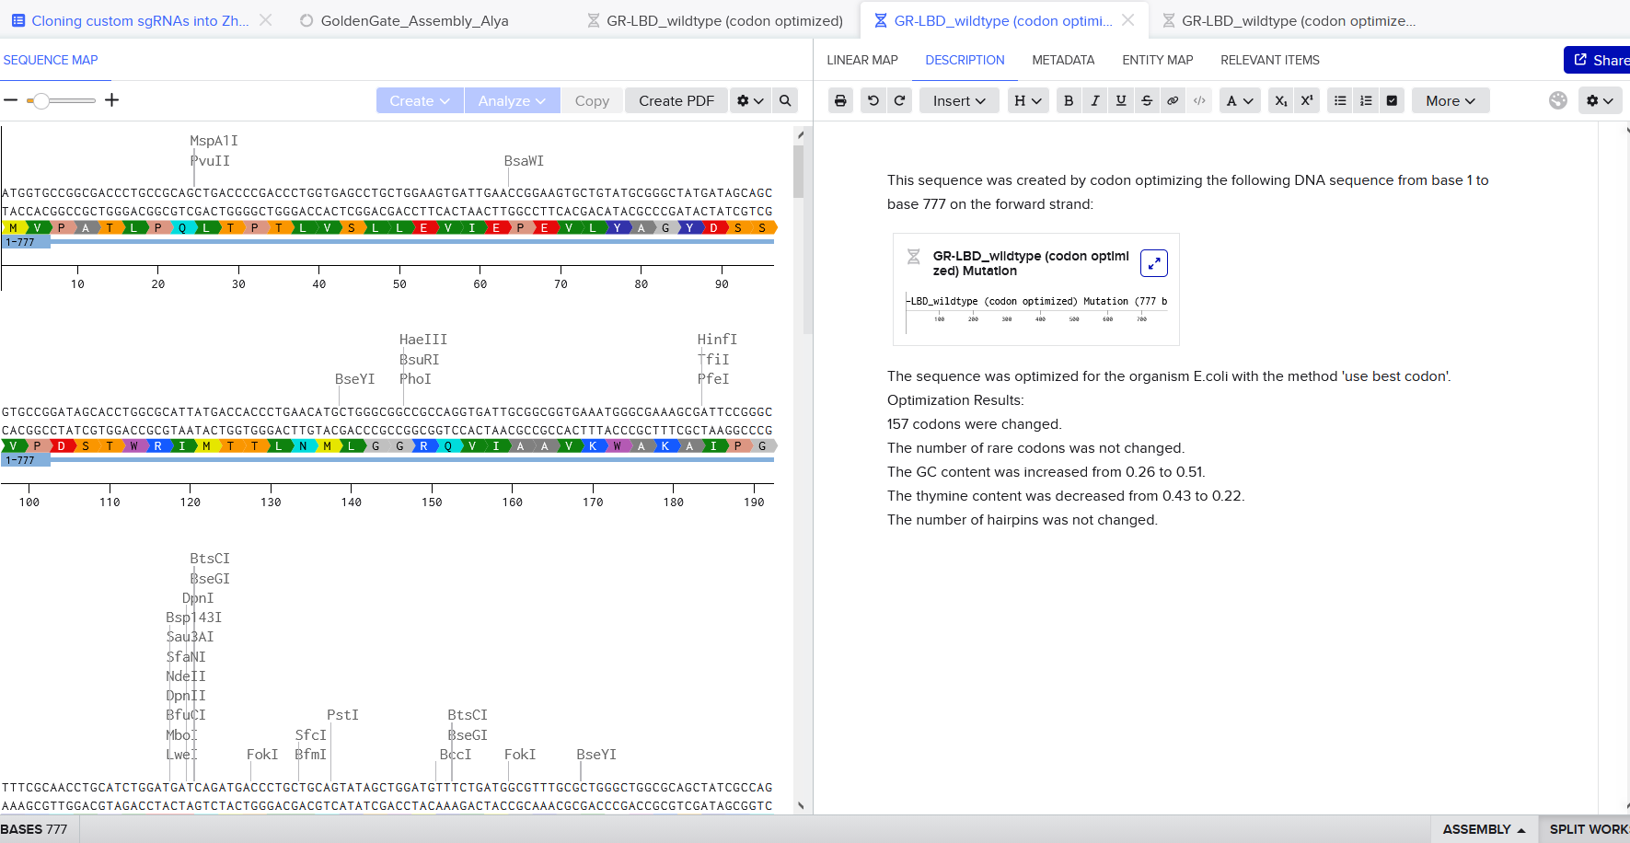
Task: Select the Description tab
Action: point(965,60)
